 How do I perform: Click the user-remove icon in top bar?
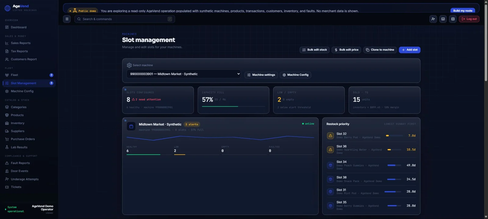click(433, 19)
